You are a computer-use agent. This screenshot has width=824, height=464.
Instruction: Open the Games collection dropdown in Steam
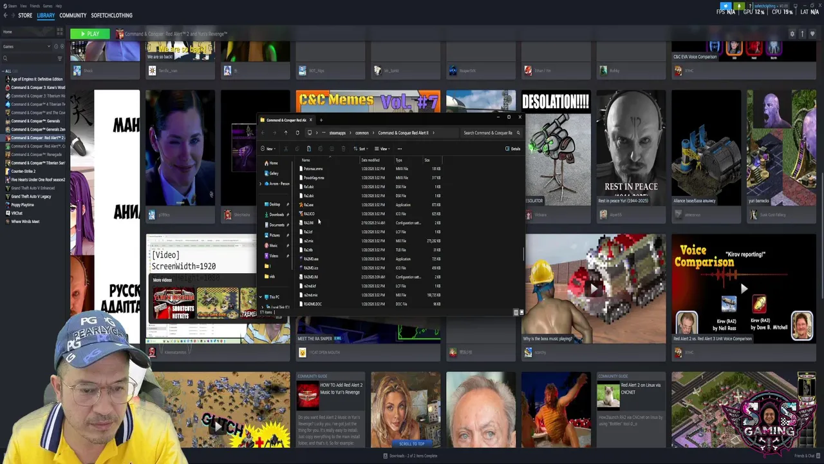26,46
